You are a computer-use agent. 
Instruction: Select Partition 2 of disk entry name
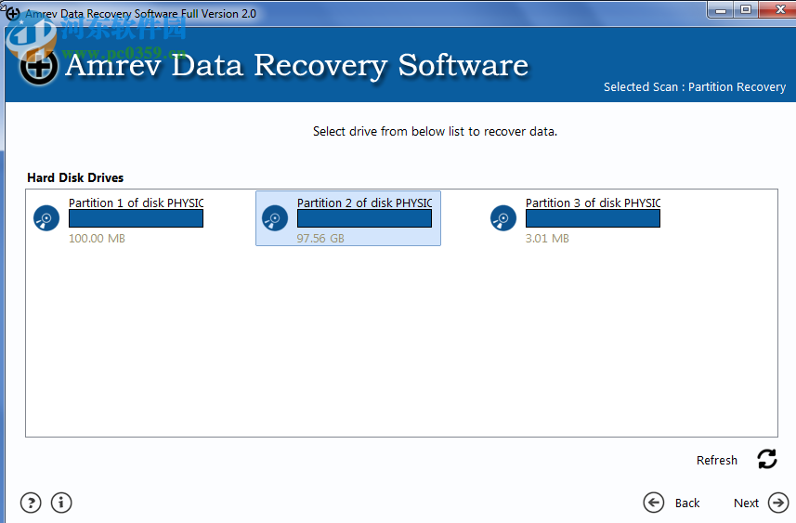[x=364, y=203]
